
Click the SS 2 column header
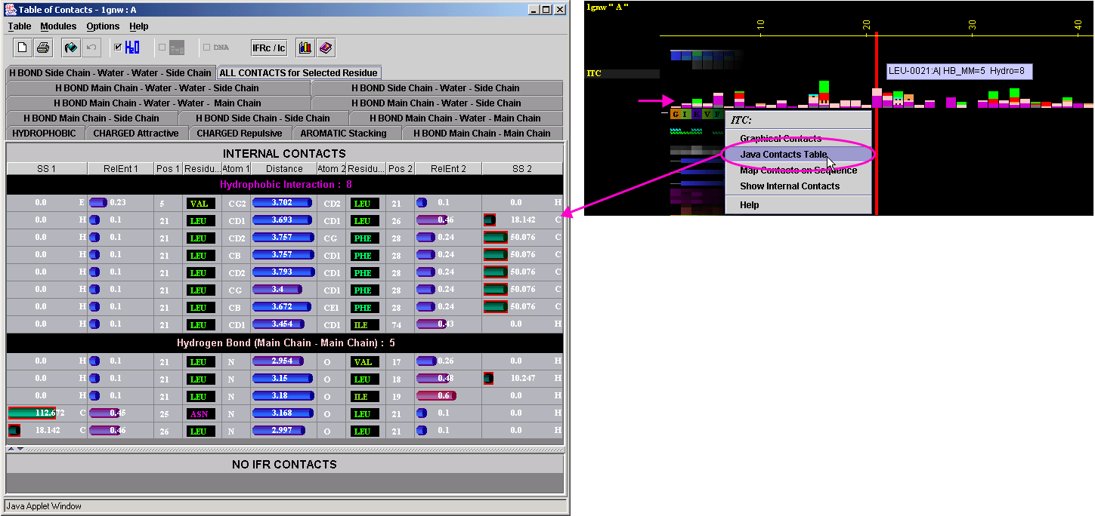tap(522, 169)
